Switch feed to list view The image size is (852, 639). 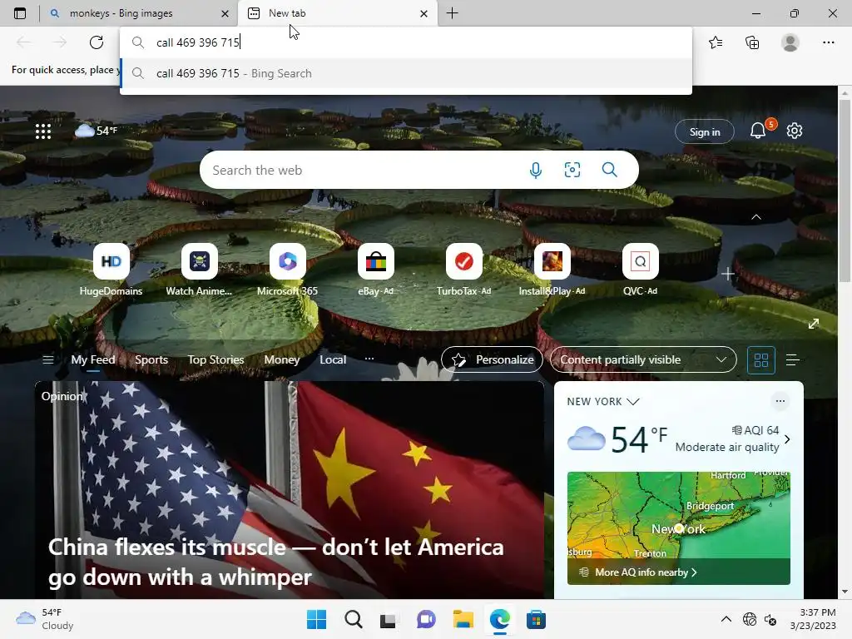click(x=792, y=359)
